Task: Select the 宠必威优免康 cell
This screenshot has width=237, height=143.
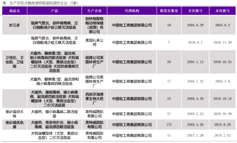Action: tap(14, 125)
